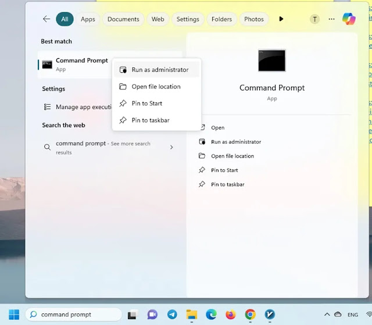Open Google Chrome from the taskbar

[x=251, y=315]
